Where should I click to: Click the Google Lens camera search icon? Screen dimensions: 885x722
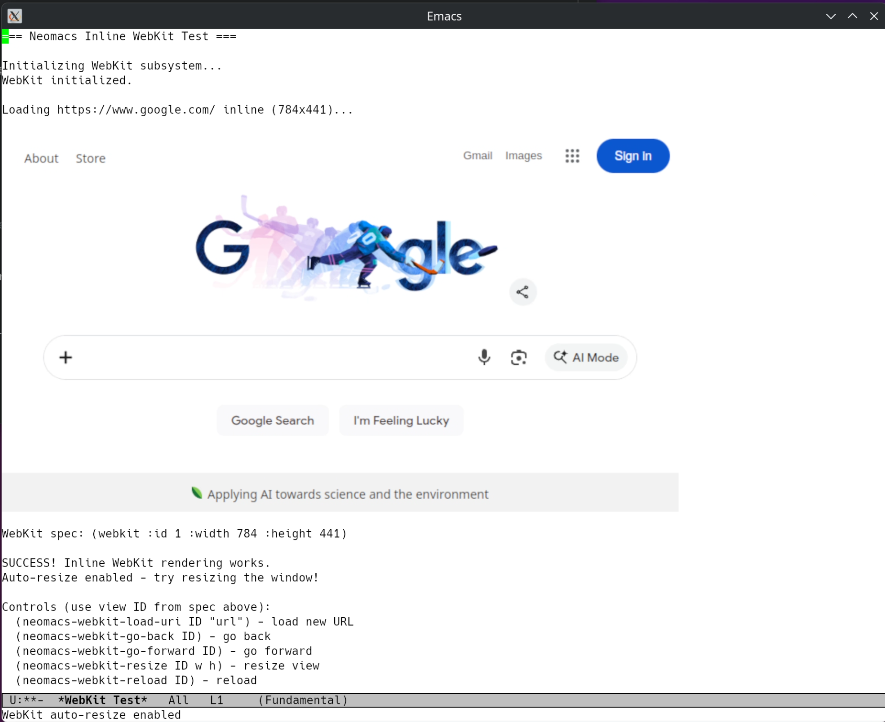[519, 358]
